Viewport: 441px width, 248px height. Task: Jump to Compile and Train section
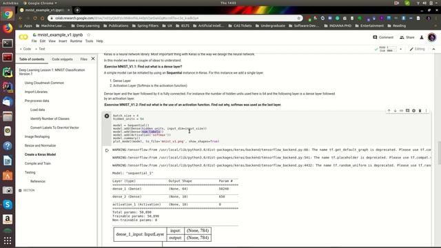[38, 163]
